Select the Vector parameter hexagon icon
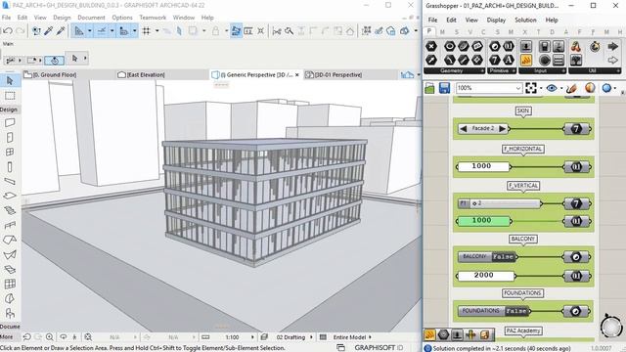The image size is (626, 352). pyautogui.click(x=431, y=60)
